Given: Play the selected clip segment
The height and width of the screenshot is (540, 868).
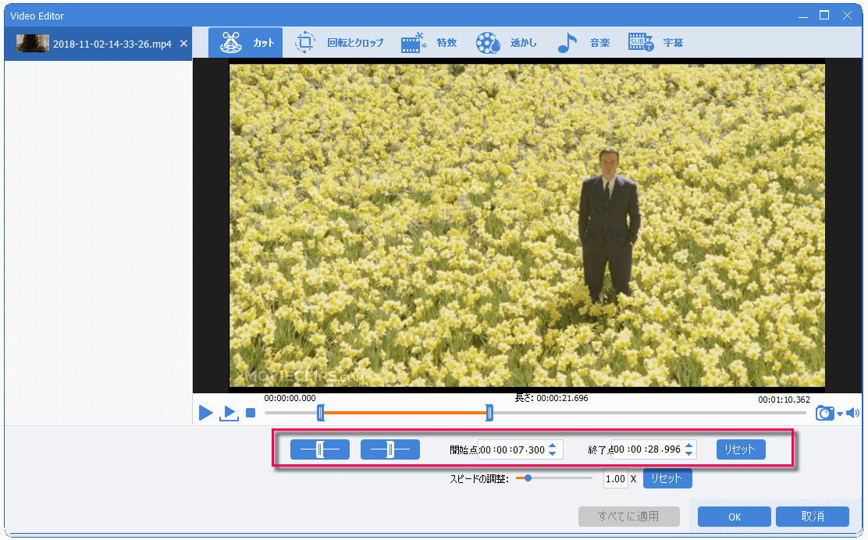Looking at the screenshot, I should 229,413.
